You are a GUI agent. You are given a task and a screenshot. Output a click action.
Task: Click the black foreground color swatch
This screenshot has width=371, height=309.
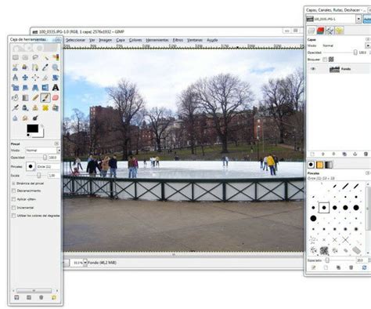click(x=33, y=129)
